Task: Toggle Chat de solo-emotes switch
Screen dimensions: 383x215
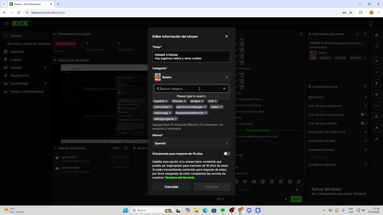Action: pyautogui.click(x=364, y=123)
